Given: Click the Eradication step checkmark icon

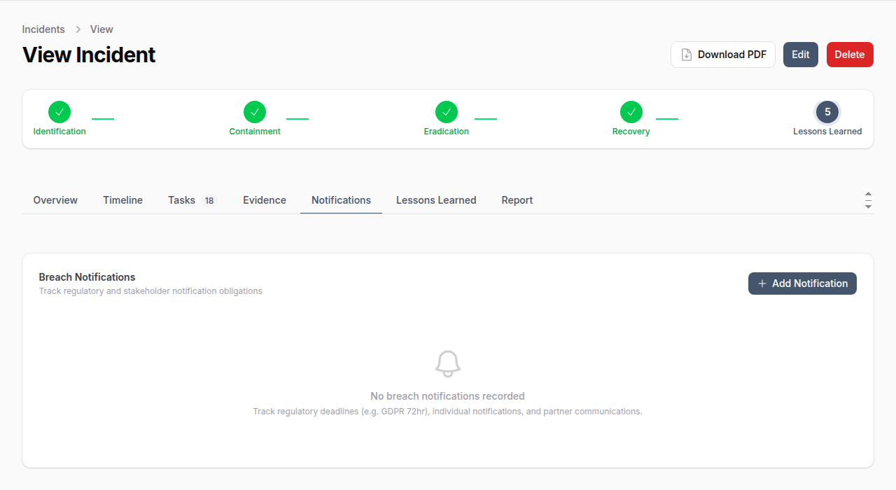Looking at the screenshot, I should coord(447,112).
